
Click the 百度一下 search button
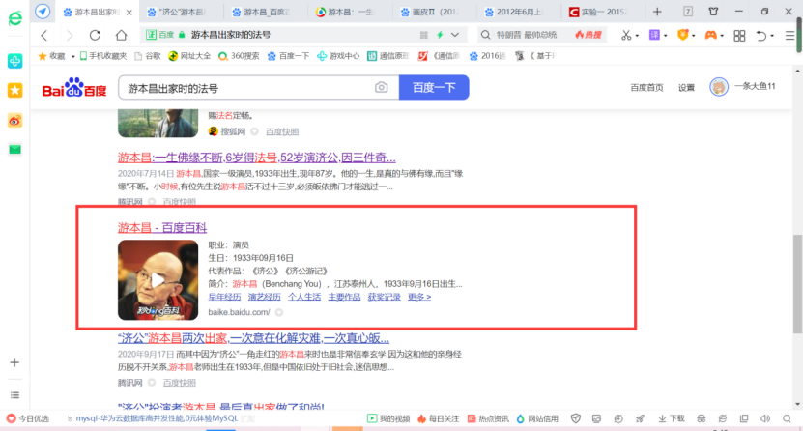point(434,88)
